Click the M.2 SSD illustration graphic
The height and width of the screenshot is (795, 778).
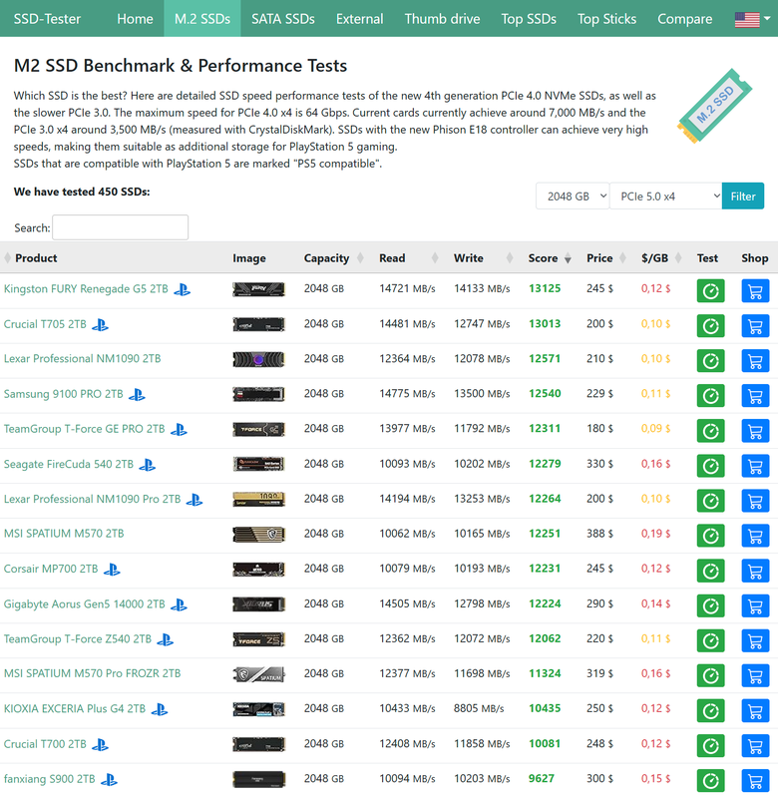click(714, 107)
